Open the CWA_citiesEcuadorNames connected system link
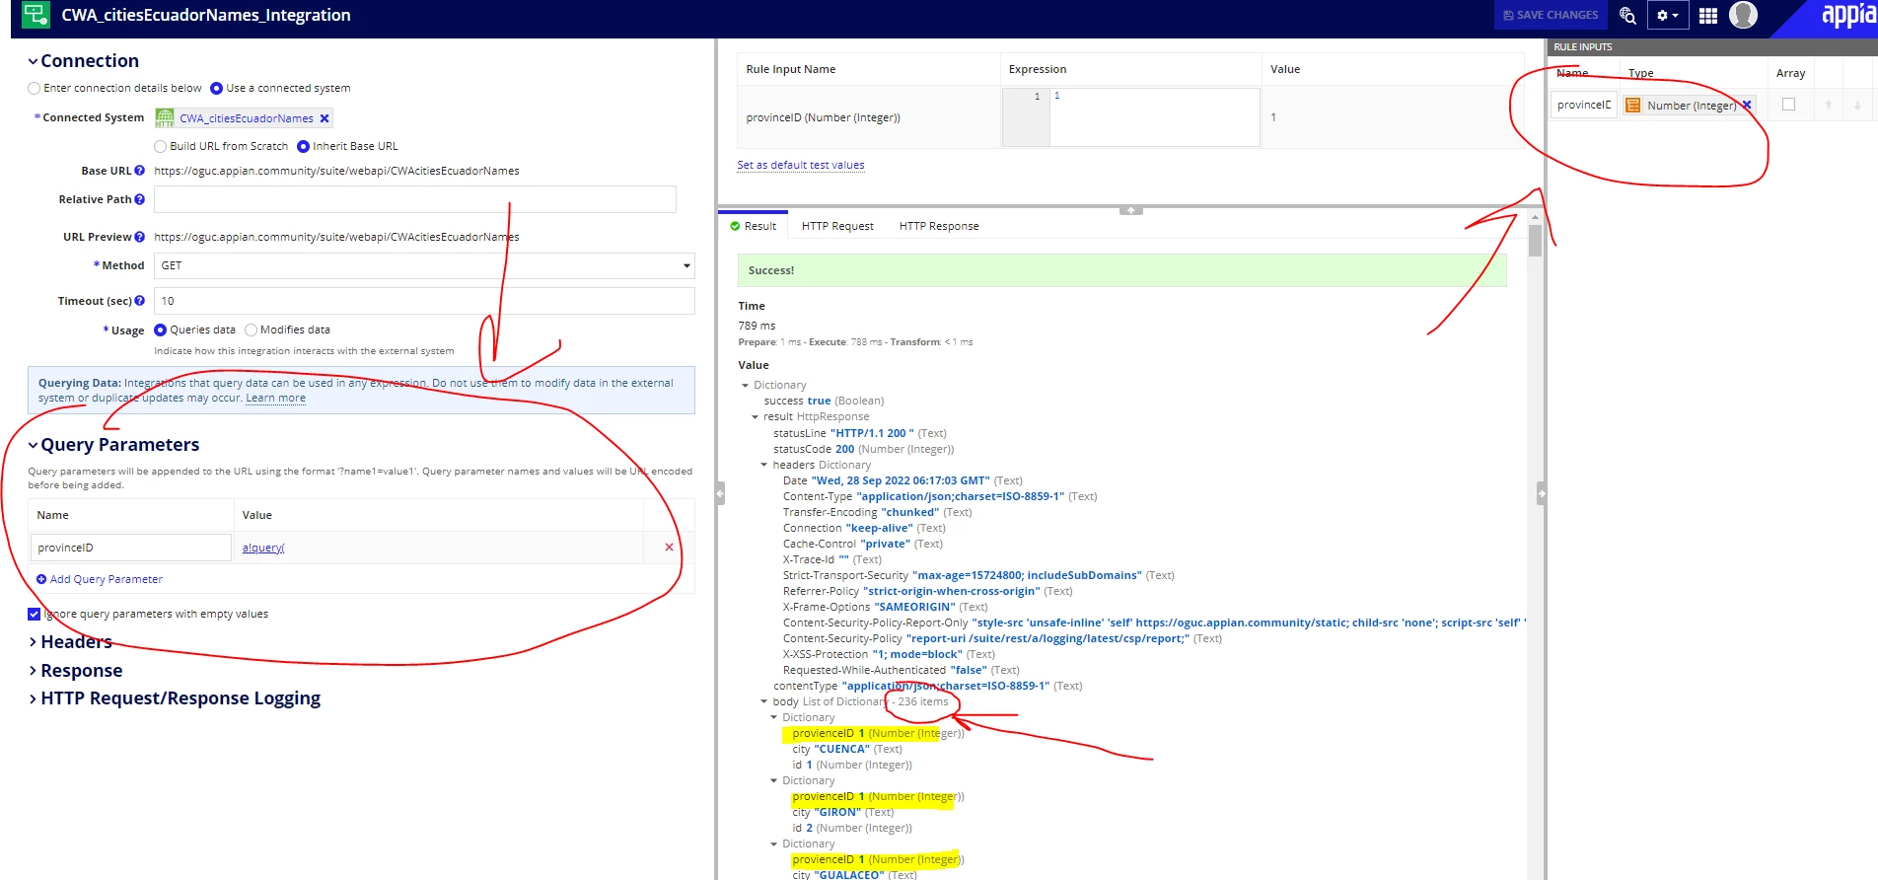Screen dimensions: 1878x880 tap(247, 118)
